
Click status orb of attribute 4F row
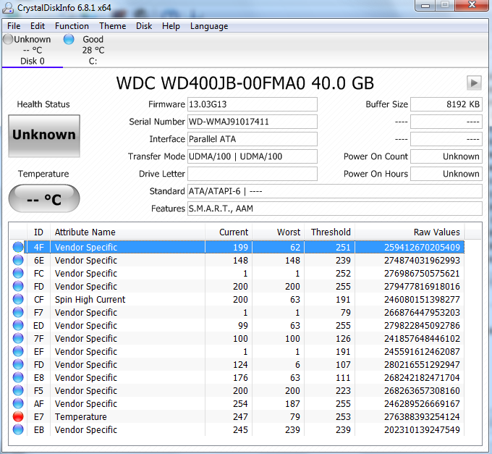[18, 247]
